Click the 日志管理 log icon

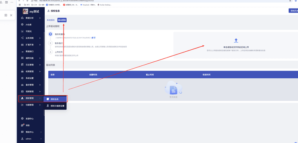22,65
